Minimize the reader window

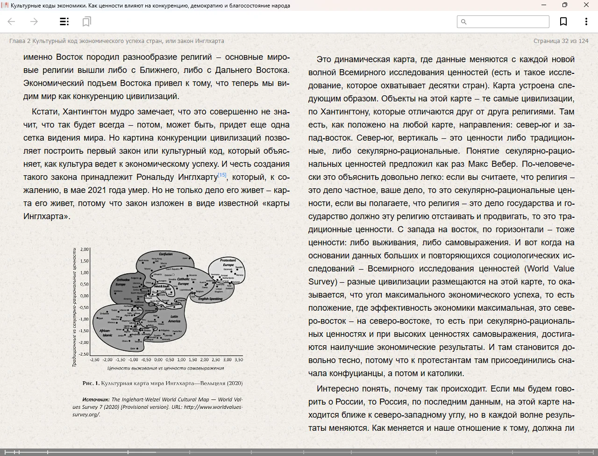(x=544, y=5)
